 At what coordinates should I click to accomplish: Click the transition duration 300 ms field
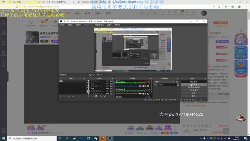click(x=167, y=85)
